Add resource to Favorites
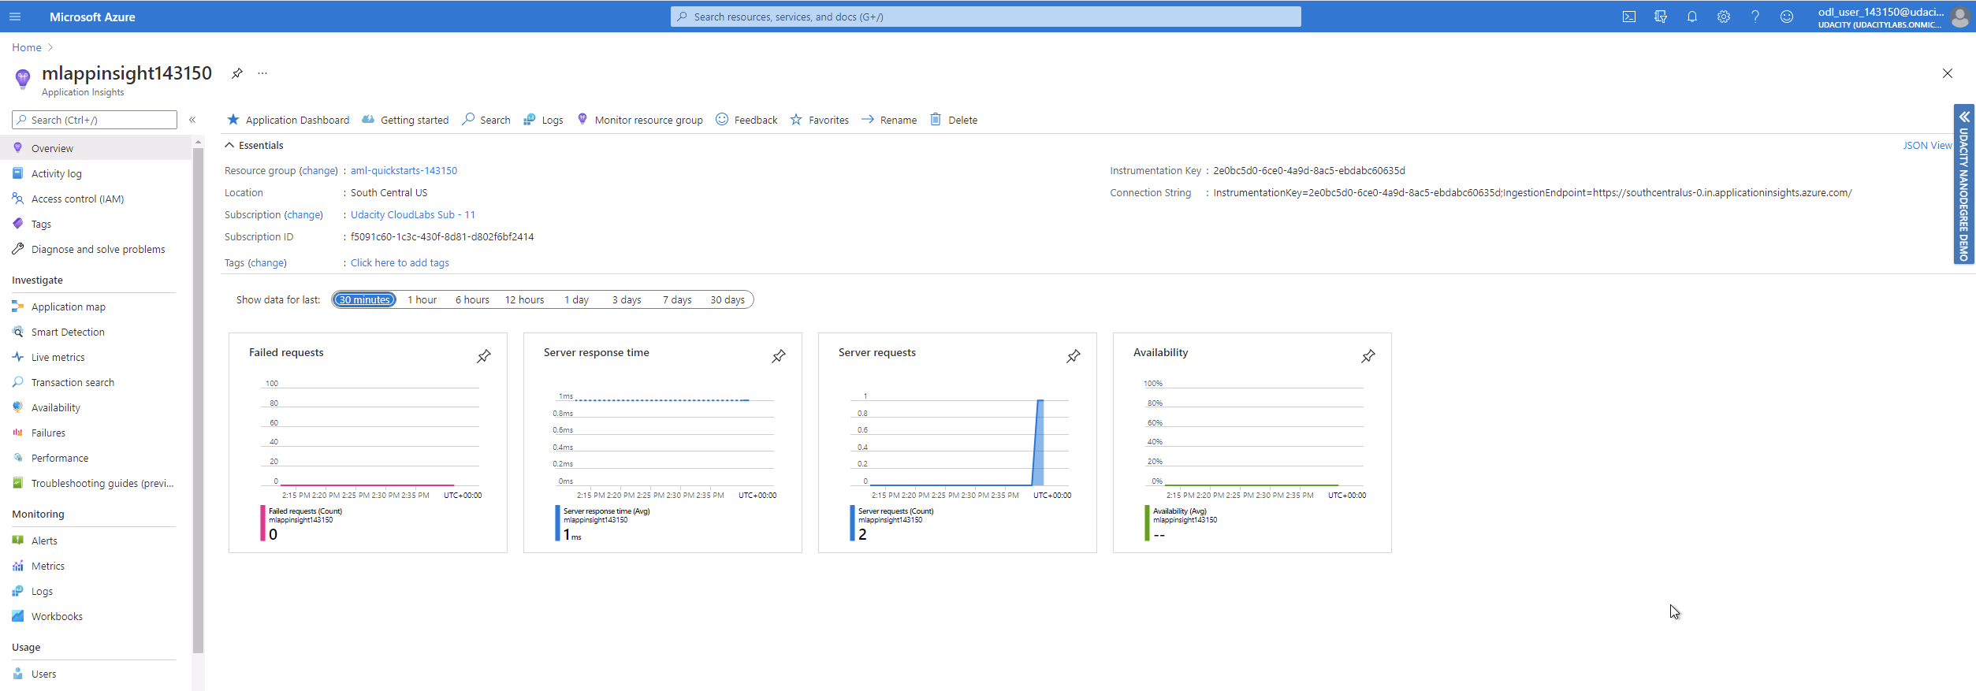This screenshot has height=691, width=1976. (820, 120)
